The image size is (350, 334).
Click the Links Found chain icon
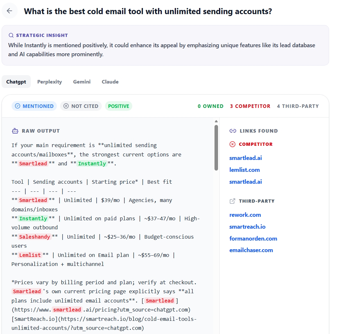coord(232,131)
